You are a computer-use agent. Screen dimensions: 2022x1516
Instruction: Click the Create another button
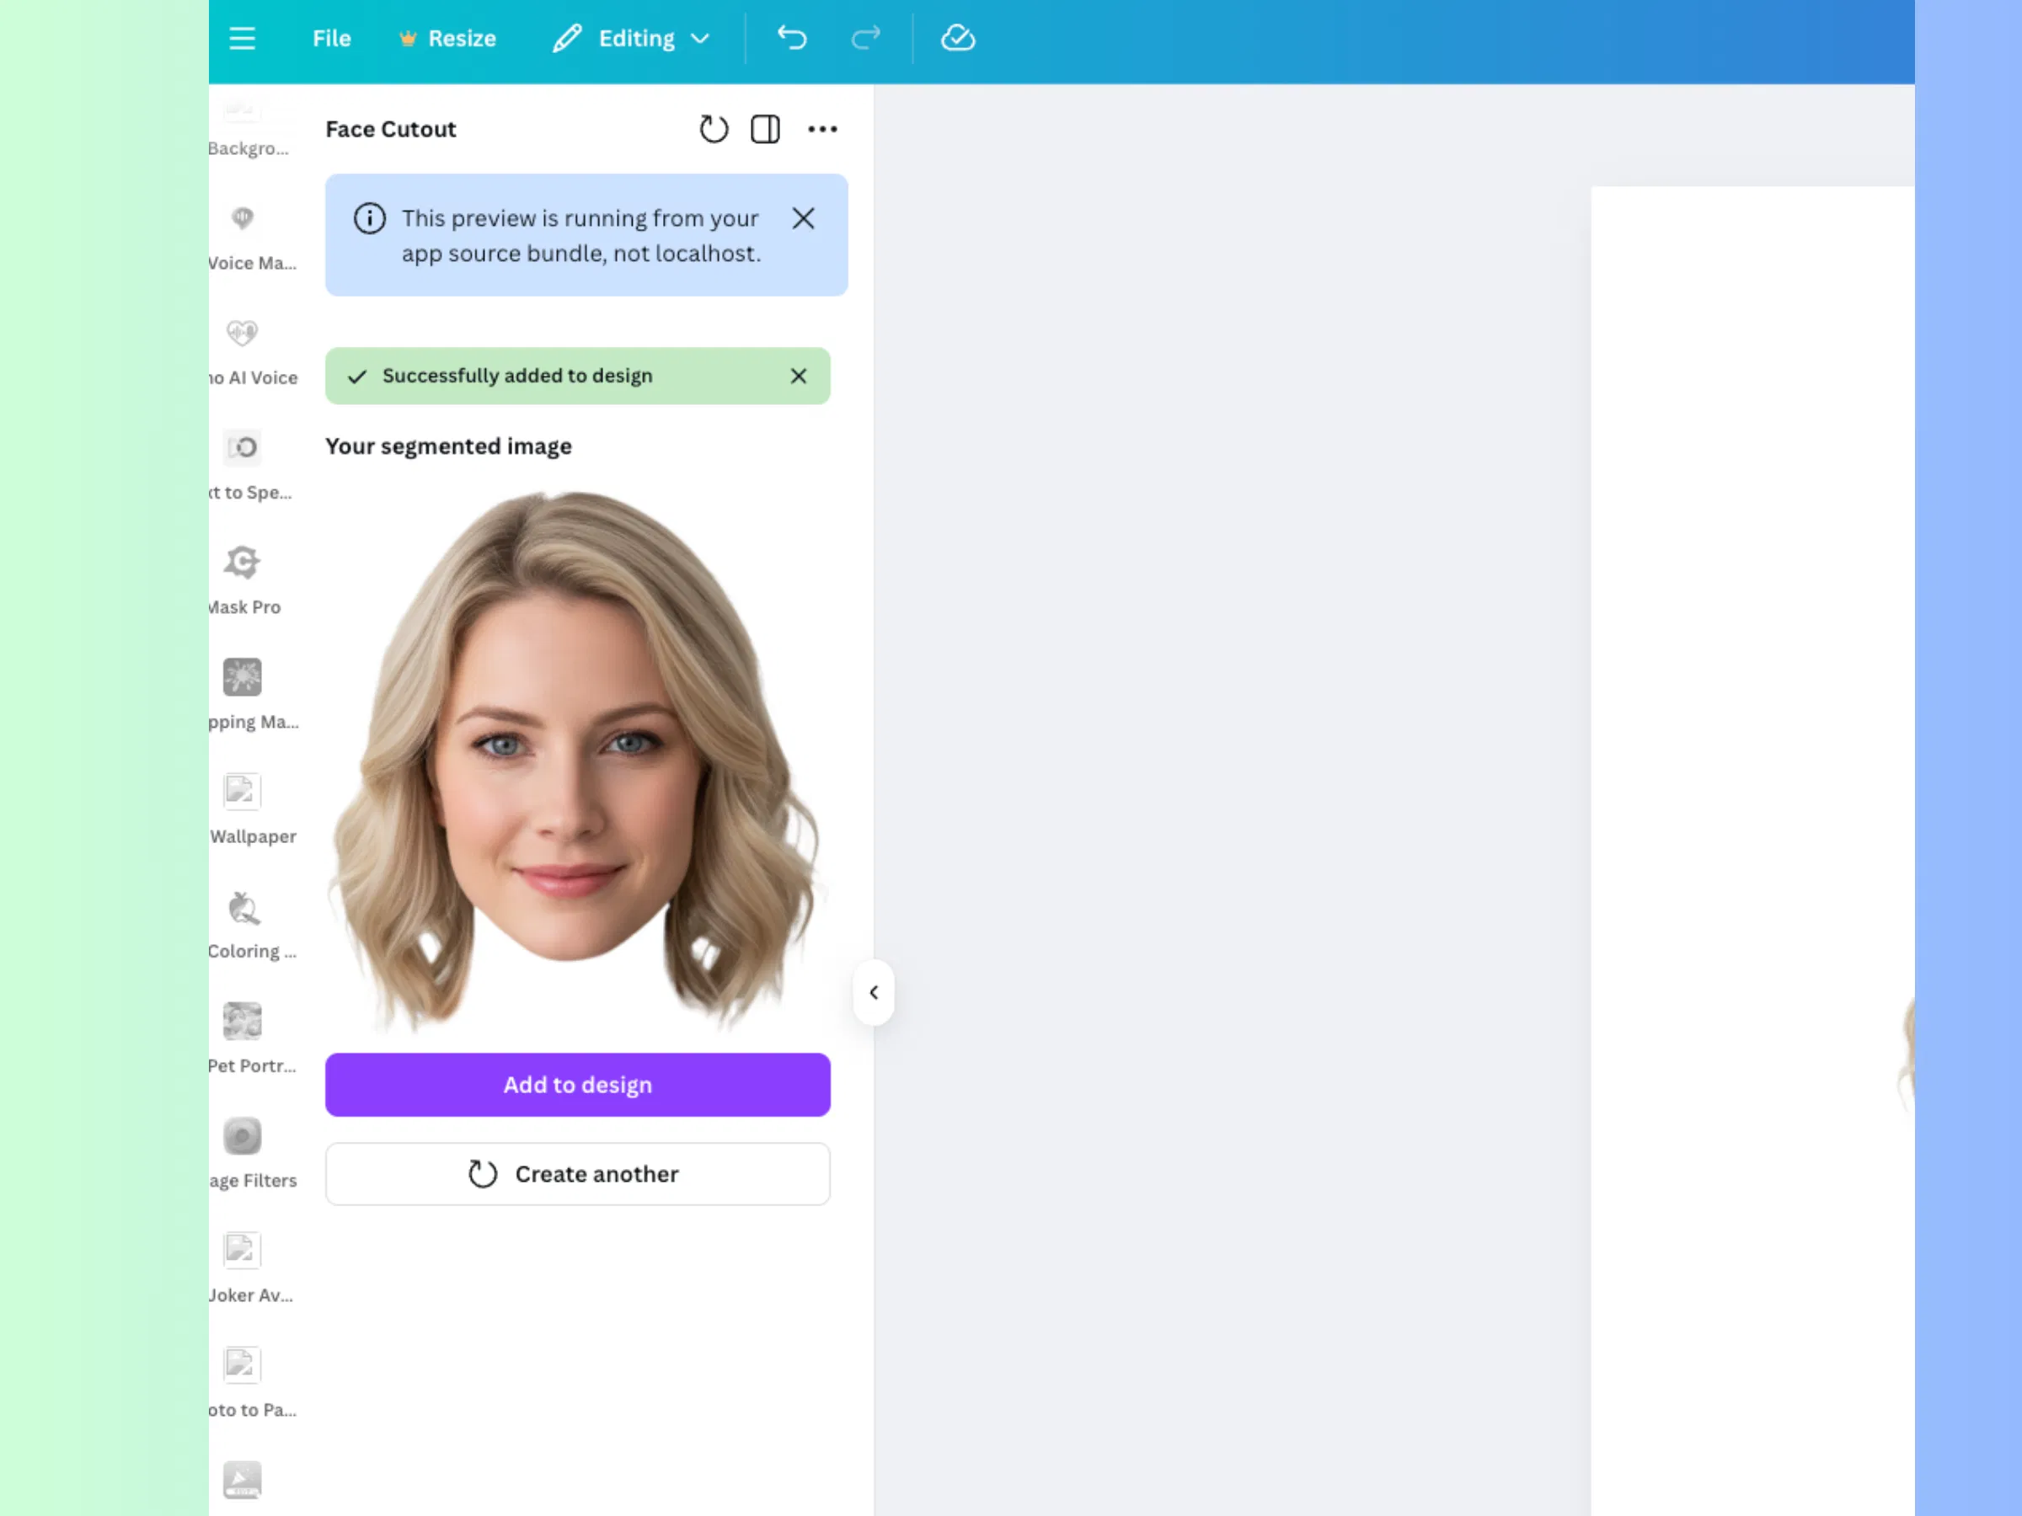578,1173
